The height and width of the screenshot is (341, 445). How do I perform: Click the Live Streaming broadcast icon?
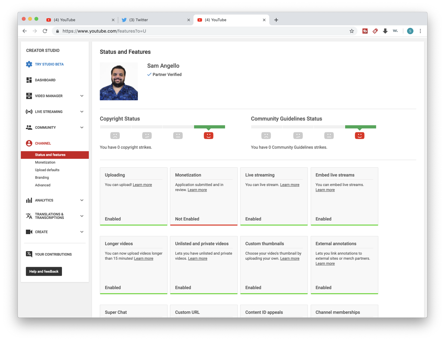29,112
